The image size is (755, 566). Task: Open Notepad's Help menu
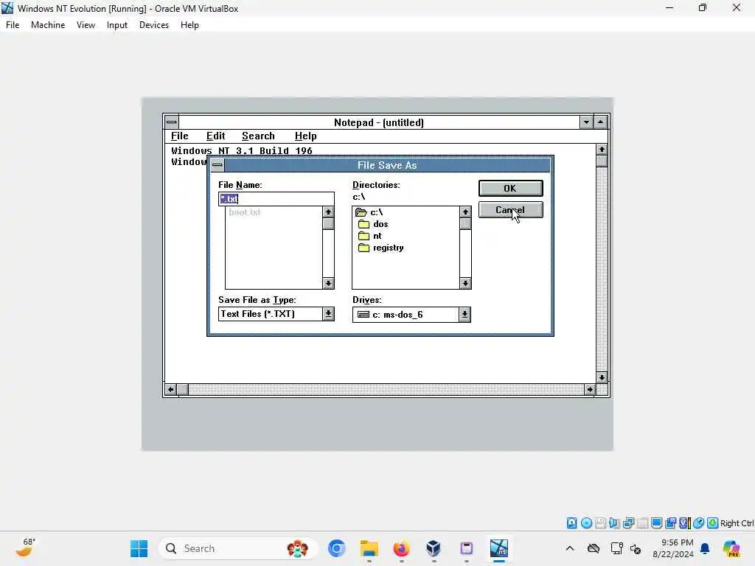coord(306,136)
